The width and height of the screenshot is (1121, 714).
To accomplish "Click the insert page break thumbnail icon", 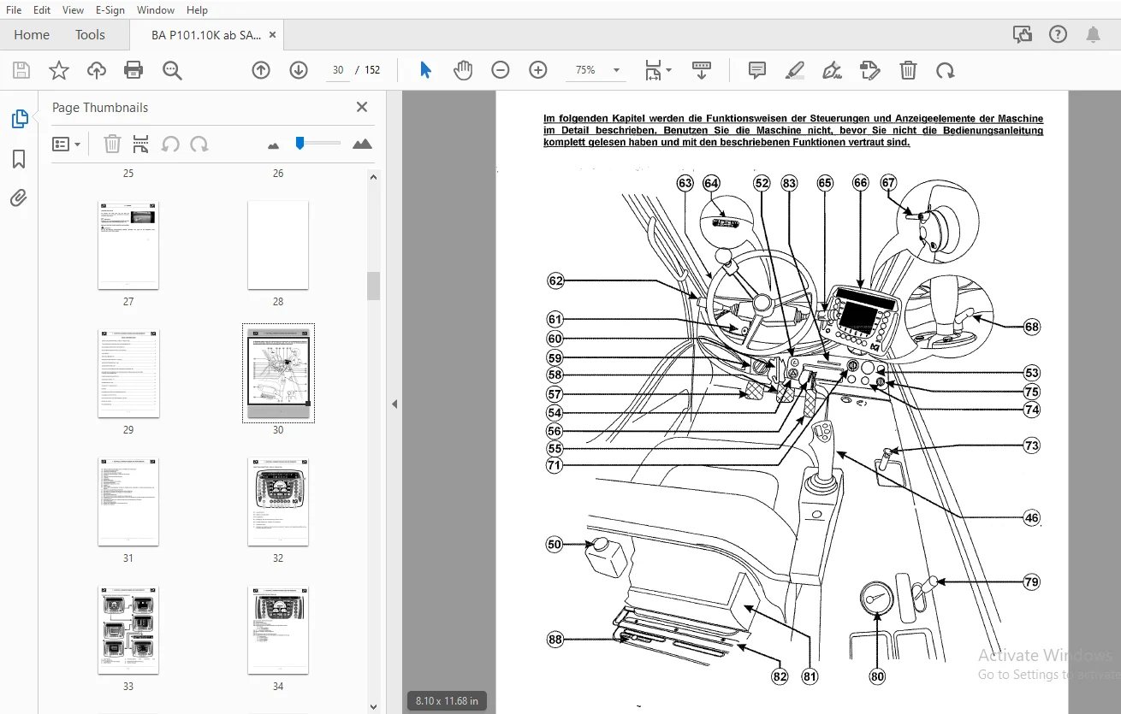I will click(x=141, y=144).
